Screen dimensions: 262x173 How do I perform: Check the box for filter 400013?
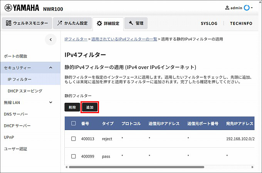73,139
